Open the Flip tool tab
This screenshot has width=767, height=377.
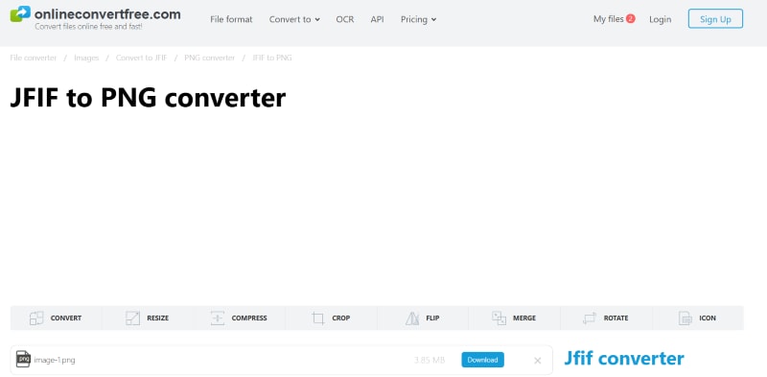click(423, 318)
